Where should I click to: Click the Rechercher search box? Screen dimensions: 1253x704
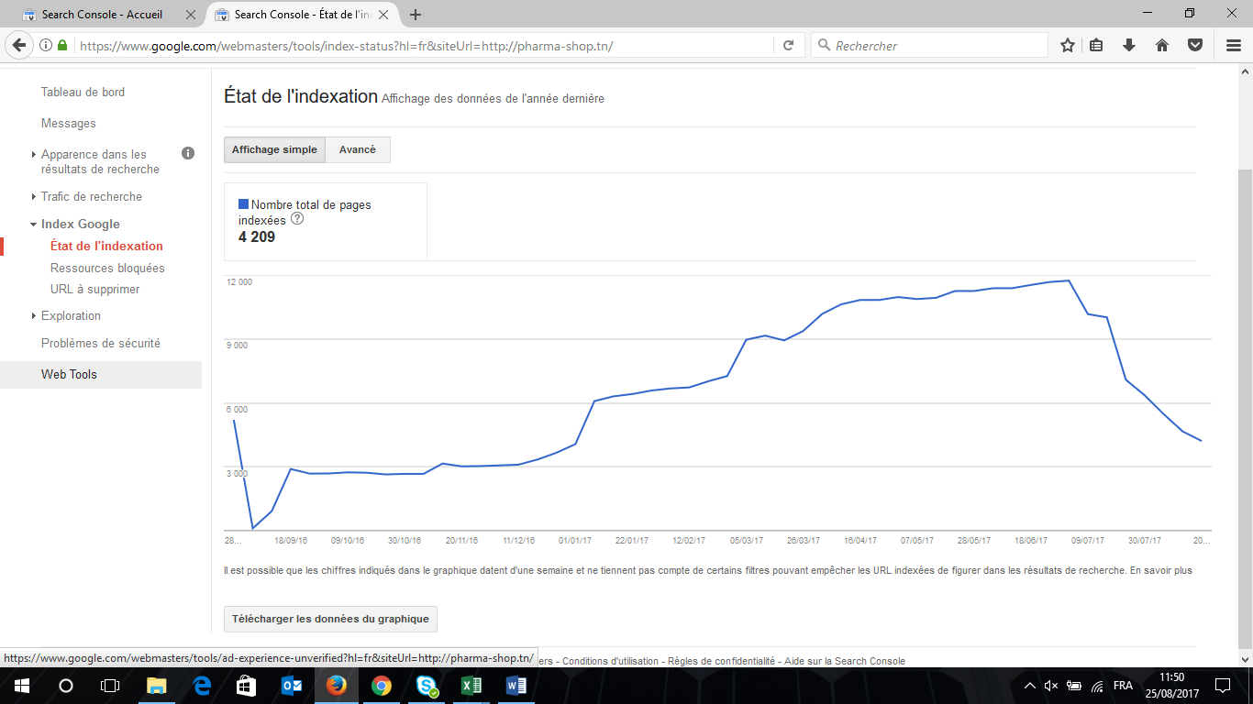coord(929,45)
